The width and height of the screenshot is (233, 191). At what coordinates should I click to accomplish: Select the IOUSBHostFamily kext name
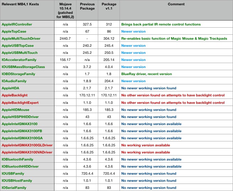coord(17,181)
